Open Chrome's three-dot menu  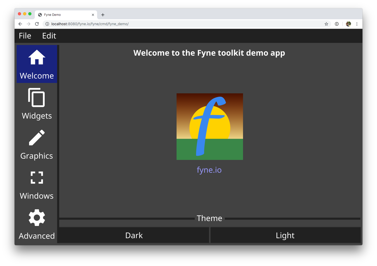click(x=357, y=24)
